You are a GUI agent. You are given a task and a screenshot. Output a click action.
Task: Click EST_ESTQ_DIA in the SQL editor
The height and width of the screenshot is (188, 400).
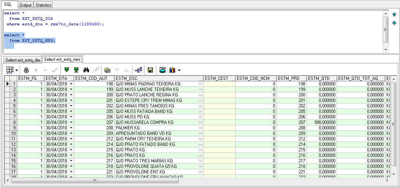[x=37, y=19]
